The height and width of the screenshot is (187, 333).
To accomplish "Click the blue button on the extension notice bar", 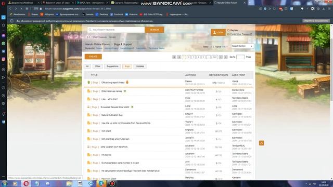I will point(316,21).
